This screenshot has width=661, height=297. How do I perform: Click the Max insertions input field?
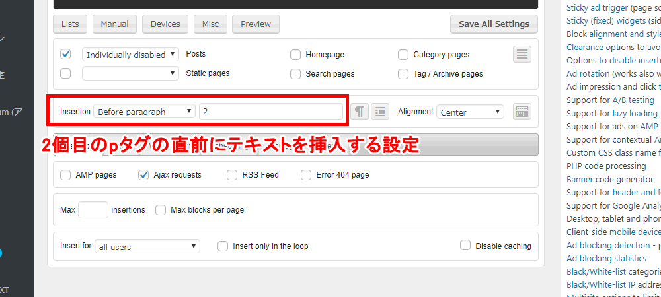point(93,210)
